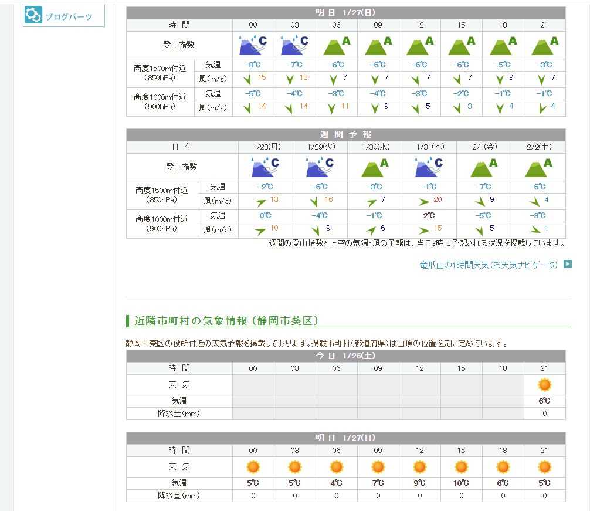Click the 21時 climbing index A icon for 1/27
The height and width of the screenshot is (511, 590).
point(544,45)
